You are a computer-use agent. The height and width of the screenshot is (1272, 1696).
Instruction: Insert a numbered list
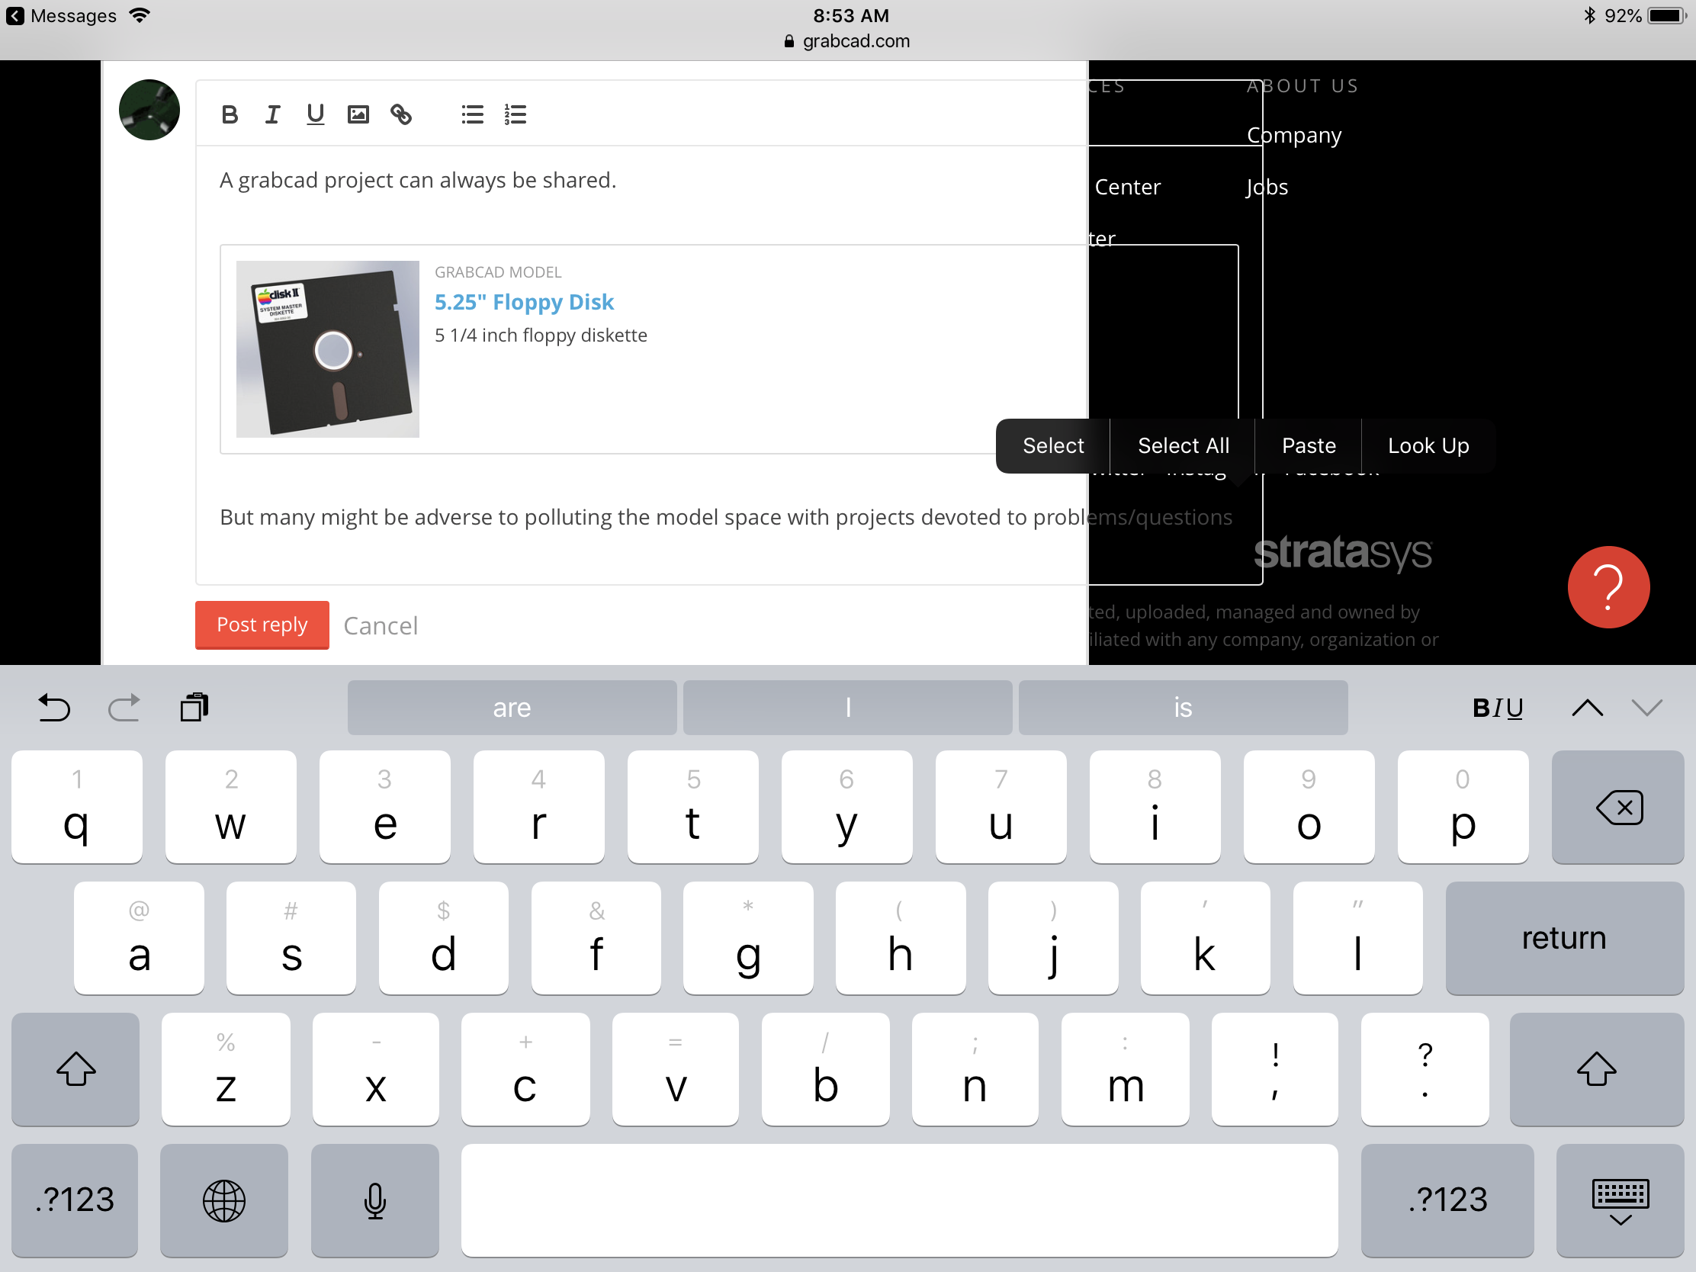516,115
